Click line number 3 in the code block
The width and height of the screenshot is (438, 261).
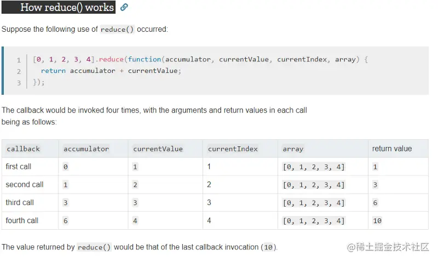pyautogui.click(x=19, y=83)
